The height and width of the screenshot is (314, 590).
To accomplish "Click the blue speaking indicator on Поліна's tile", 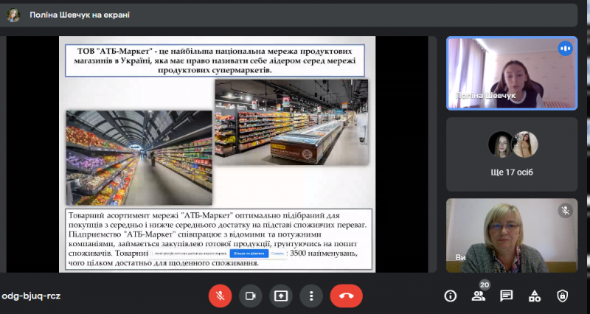I will [x=565, y=49].
